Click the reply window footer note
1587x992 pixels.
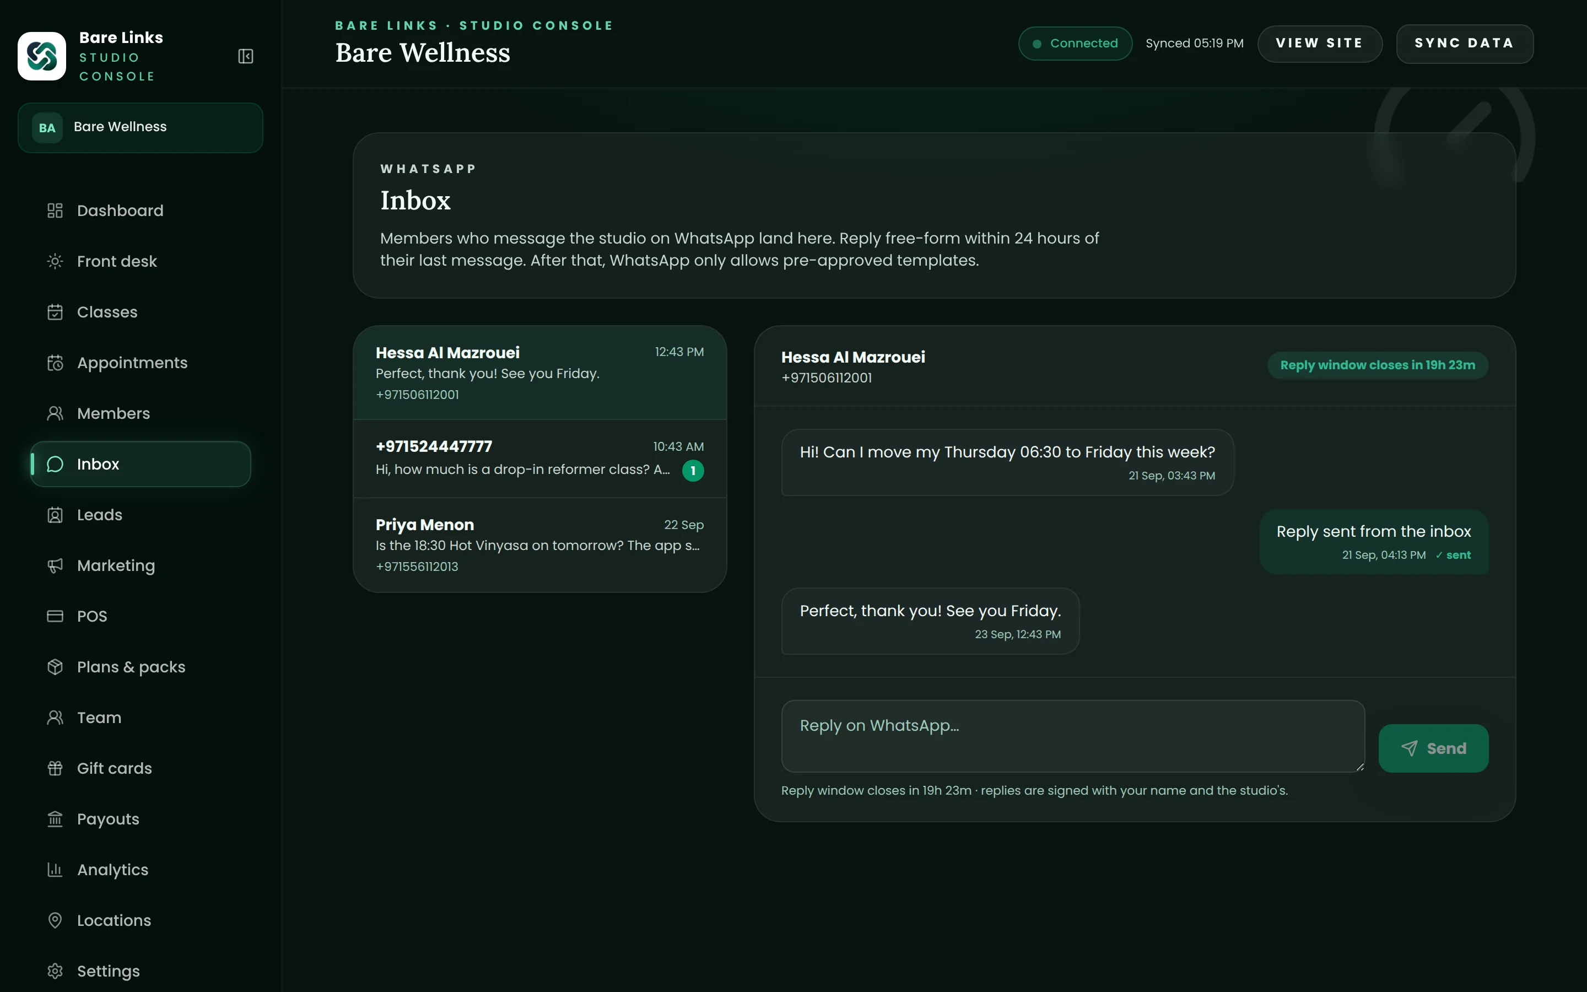tap(1034, 791)
